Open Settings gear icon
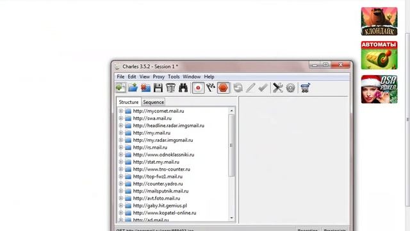Image resolution: width=410 pixels, height=231 pixels. [x=290, y=88]
